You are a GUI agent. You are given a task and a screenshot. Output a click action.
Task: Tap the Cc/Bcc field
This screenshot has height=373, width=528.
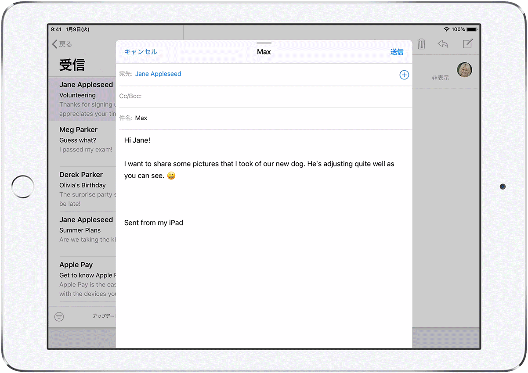coord(264,97)
